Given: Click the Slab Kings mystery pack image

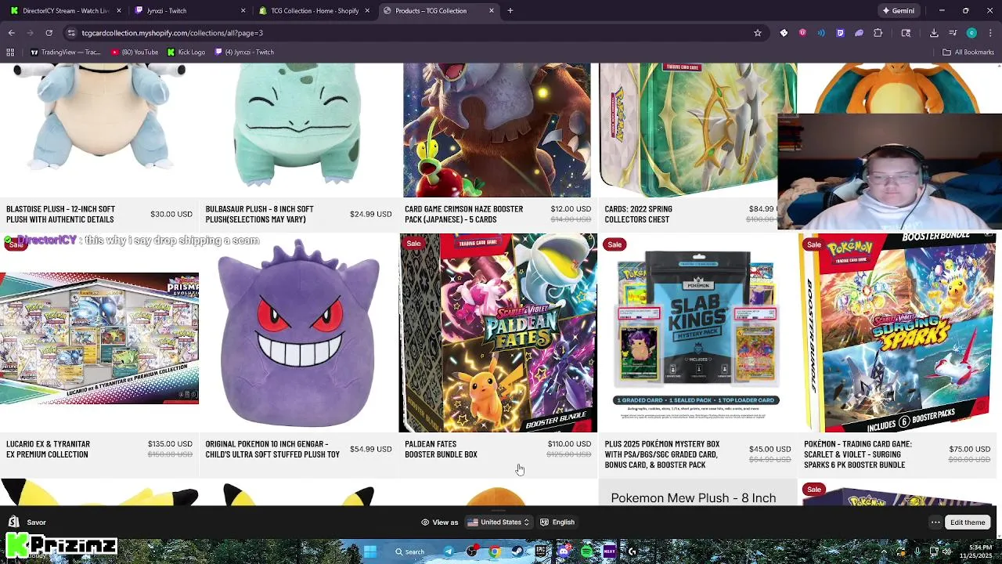Looking at the screenshot, I should (697, 333).
